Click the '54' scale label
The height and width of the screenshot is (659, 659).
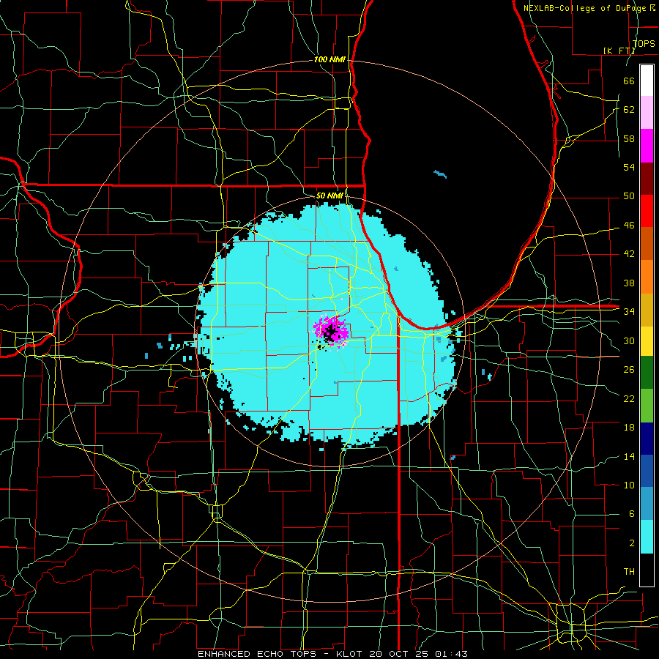tap(629, 167)
